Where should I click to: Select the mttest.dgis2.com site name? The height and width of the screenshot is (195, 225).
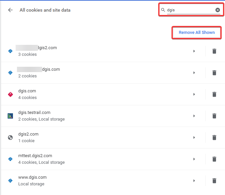click(35, 156)
